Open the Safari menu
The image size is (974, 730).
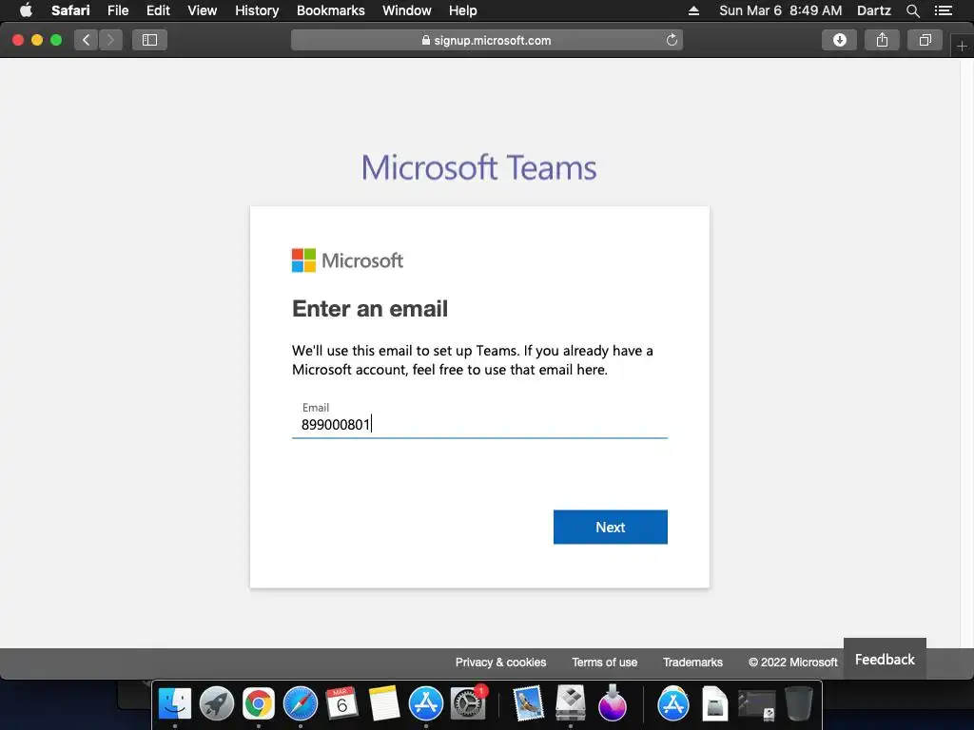[70, 10]
